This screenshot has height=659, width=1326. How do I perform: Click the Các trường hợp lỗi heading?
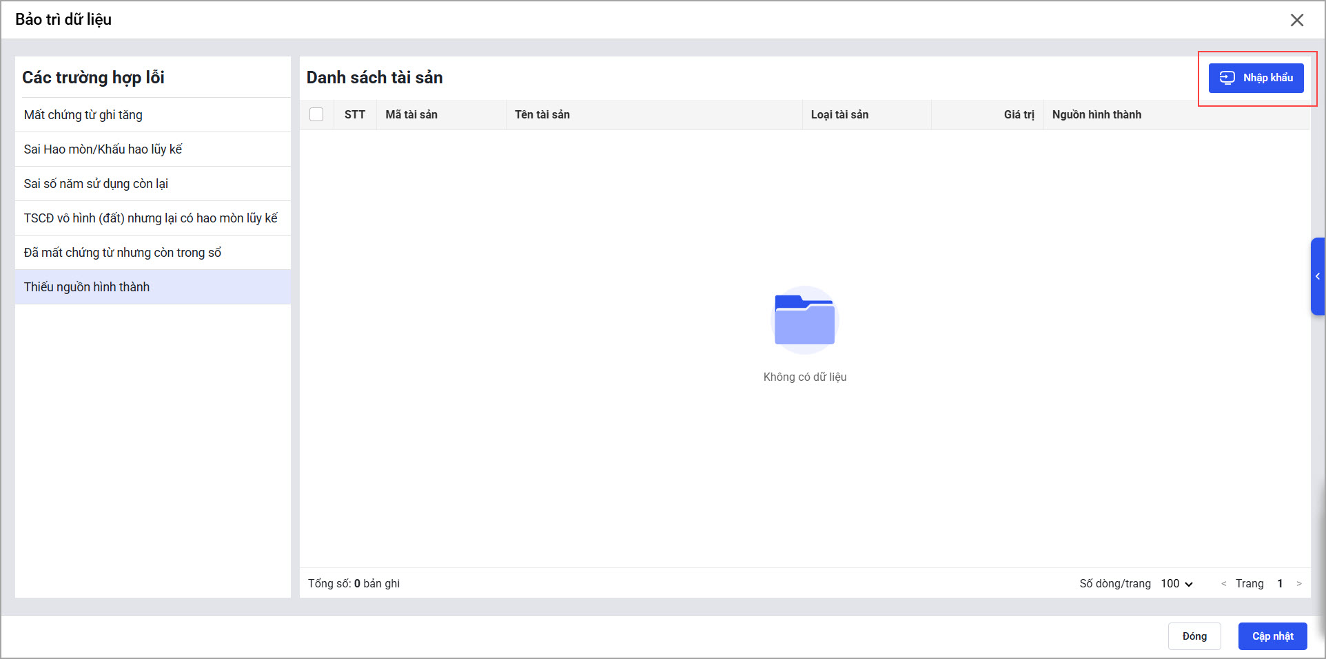[x=93, y=78]
